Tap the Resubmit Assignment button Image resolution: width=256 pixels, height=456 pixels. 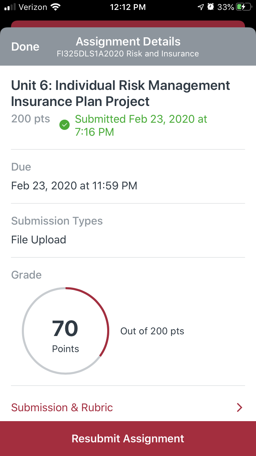click(128, 439)
